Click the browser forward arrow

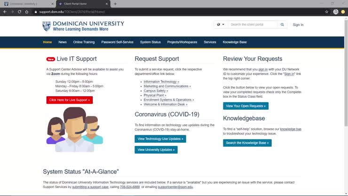coord(12,12)
